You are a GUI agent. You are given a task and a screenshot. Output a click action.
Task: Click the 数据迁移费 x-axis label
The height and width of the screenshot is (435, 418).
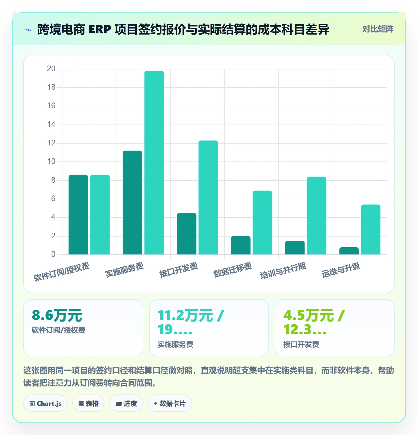pos(233,270)
